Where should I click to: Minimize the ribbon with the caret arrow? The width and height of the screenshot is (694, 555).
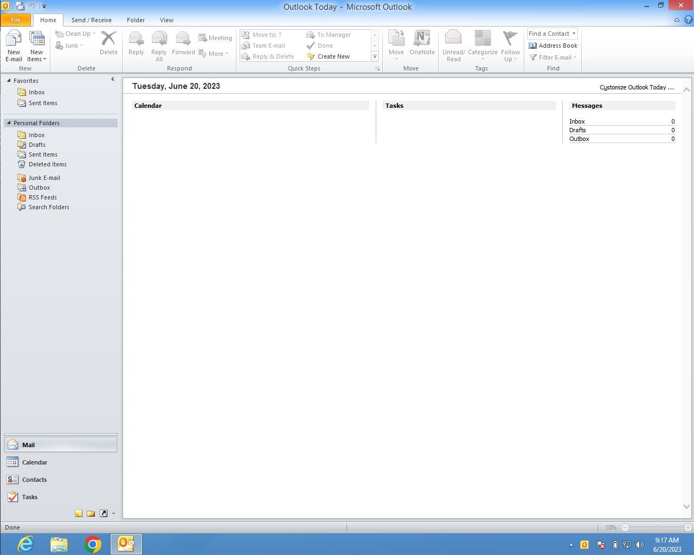click(677, 20)
